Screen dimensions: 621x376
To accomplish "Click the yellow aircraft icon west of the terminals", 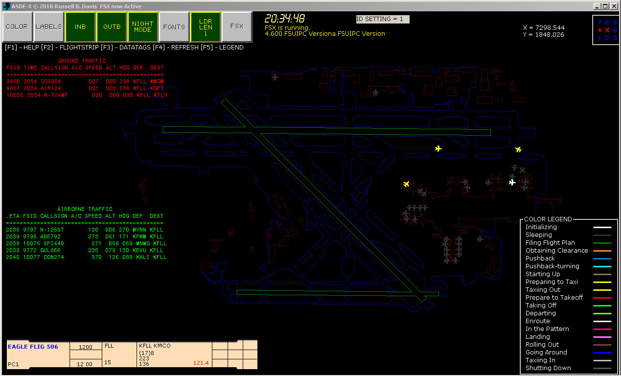I will [x=406, y=184].
